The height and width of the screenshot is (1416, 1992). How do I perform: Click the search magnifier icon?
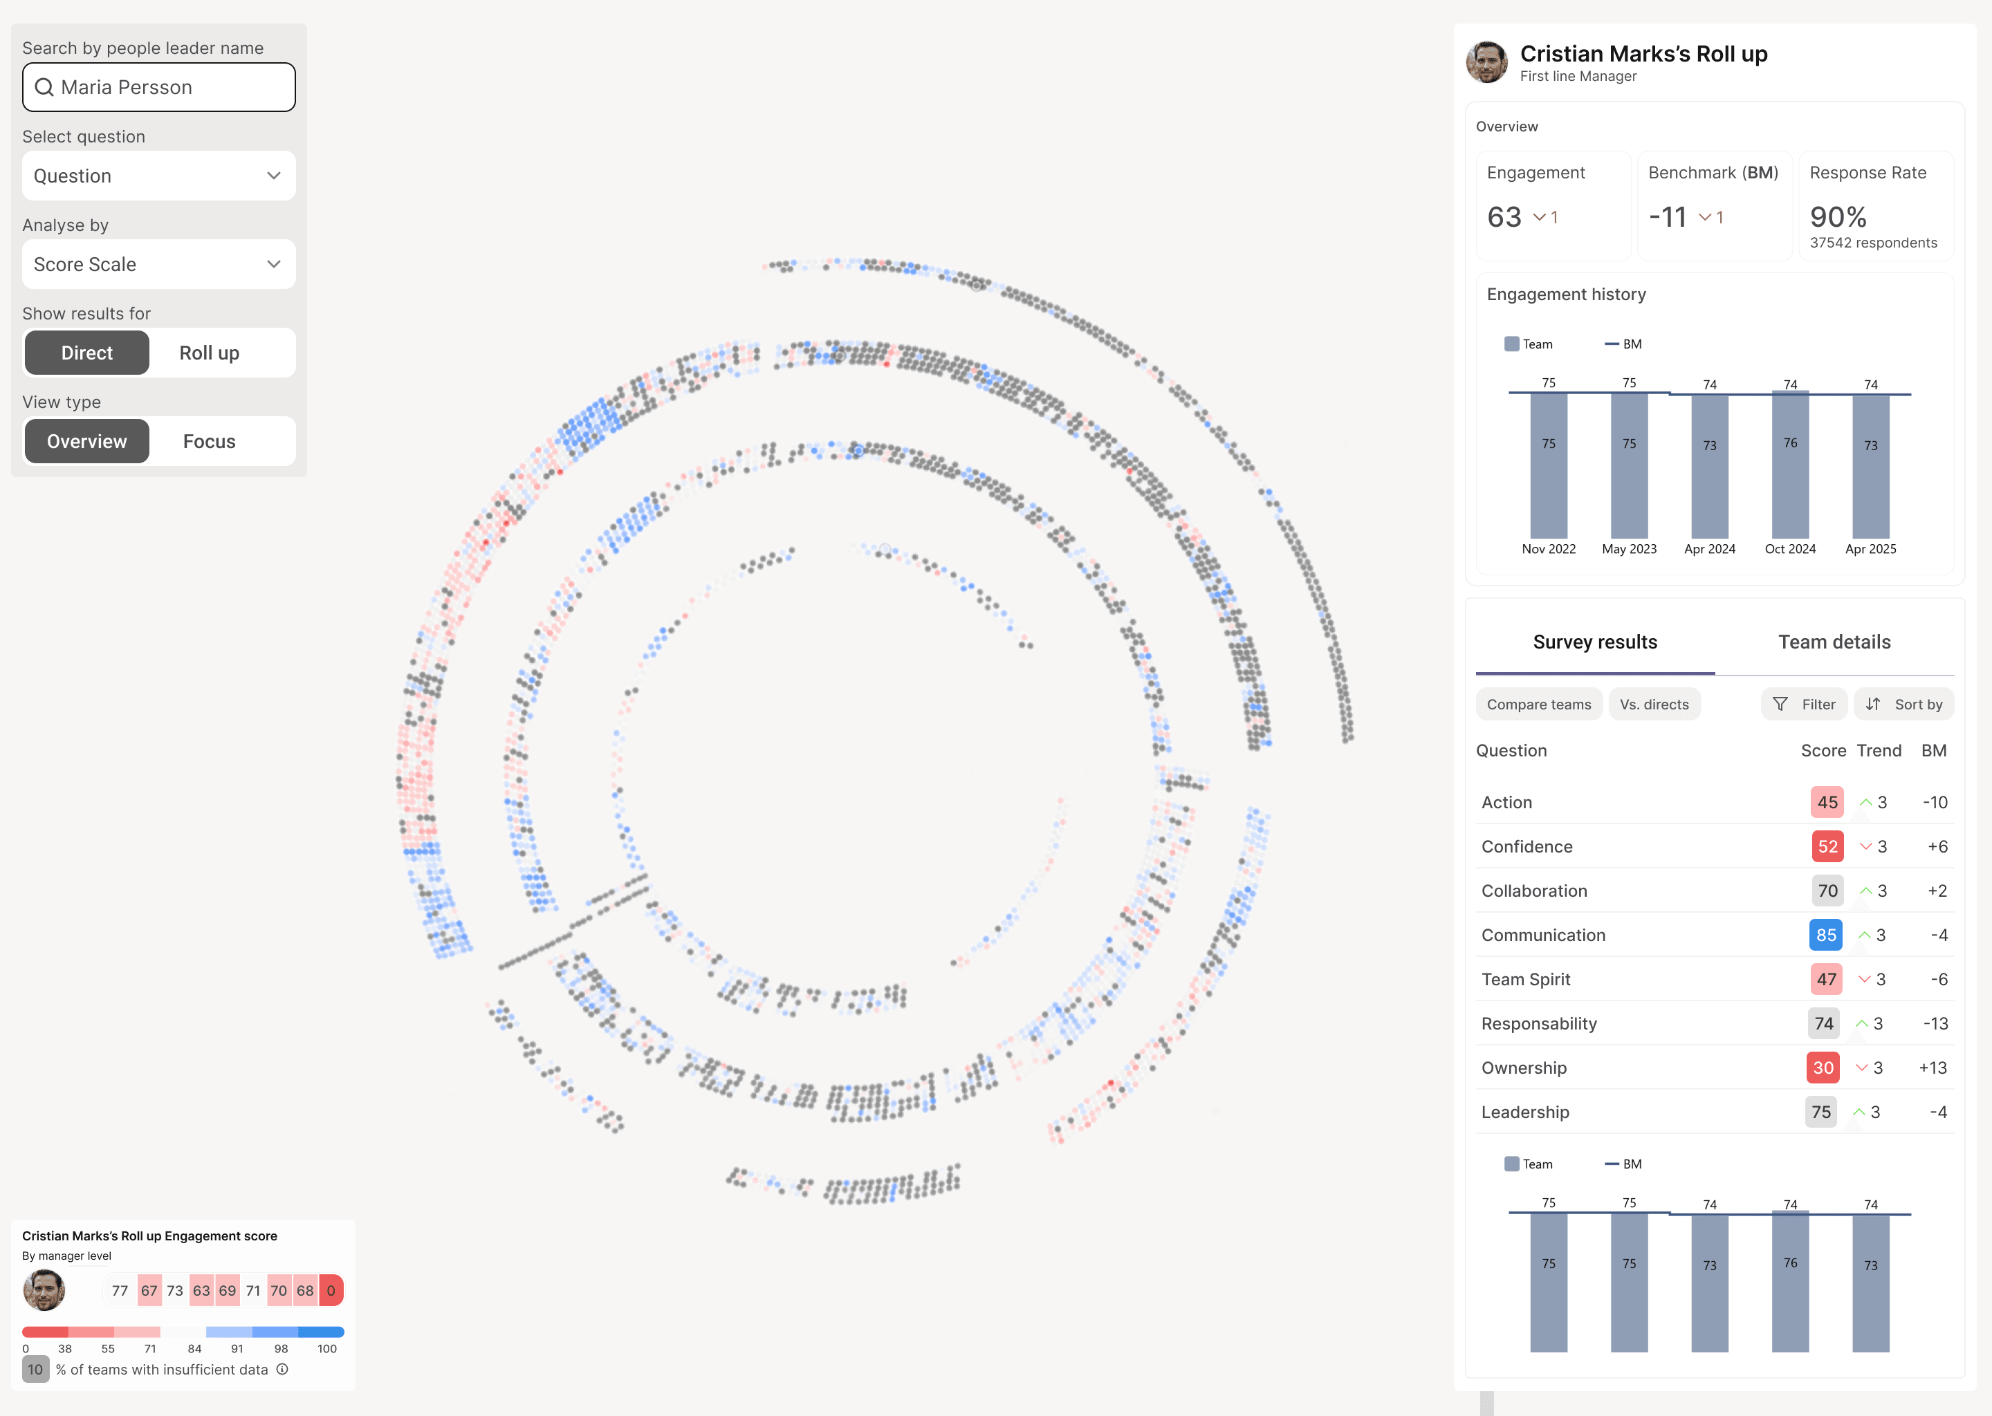[44, 87]
